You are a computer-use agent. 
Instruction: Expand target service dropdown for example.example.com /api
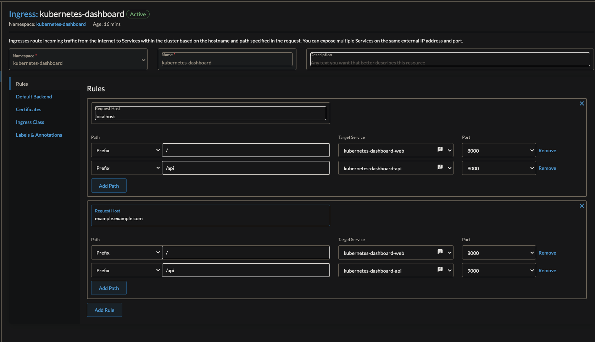tap(450, 270)
